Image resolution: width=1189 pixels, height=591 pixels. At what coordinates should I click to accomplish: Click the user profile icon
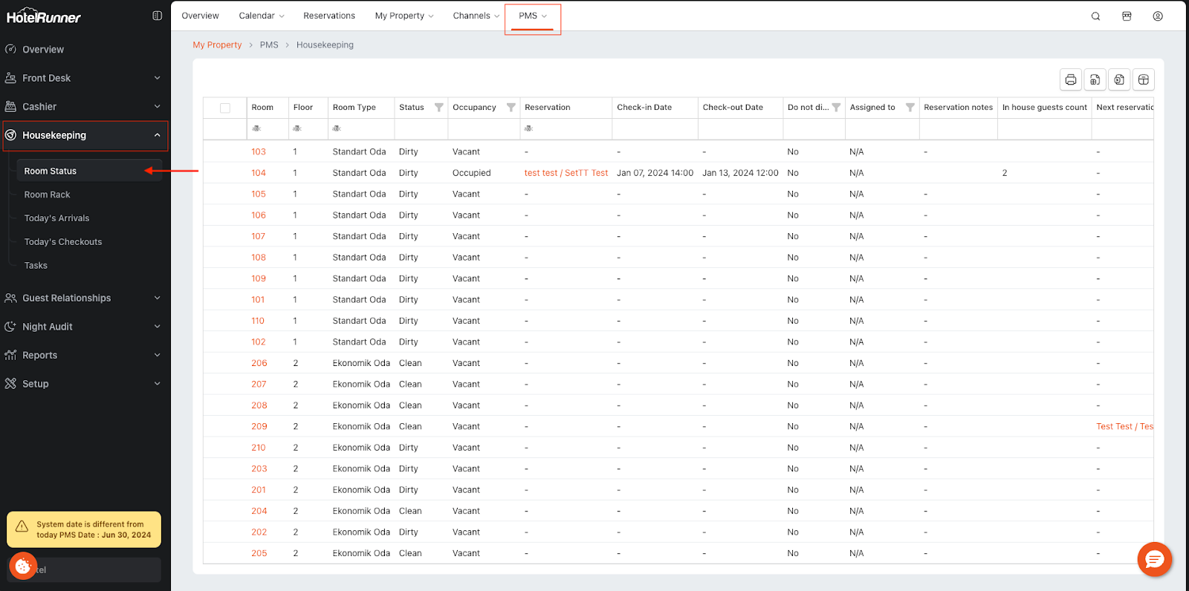click(x=1157, y=16)
